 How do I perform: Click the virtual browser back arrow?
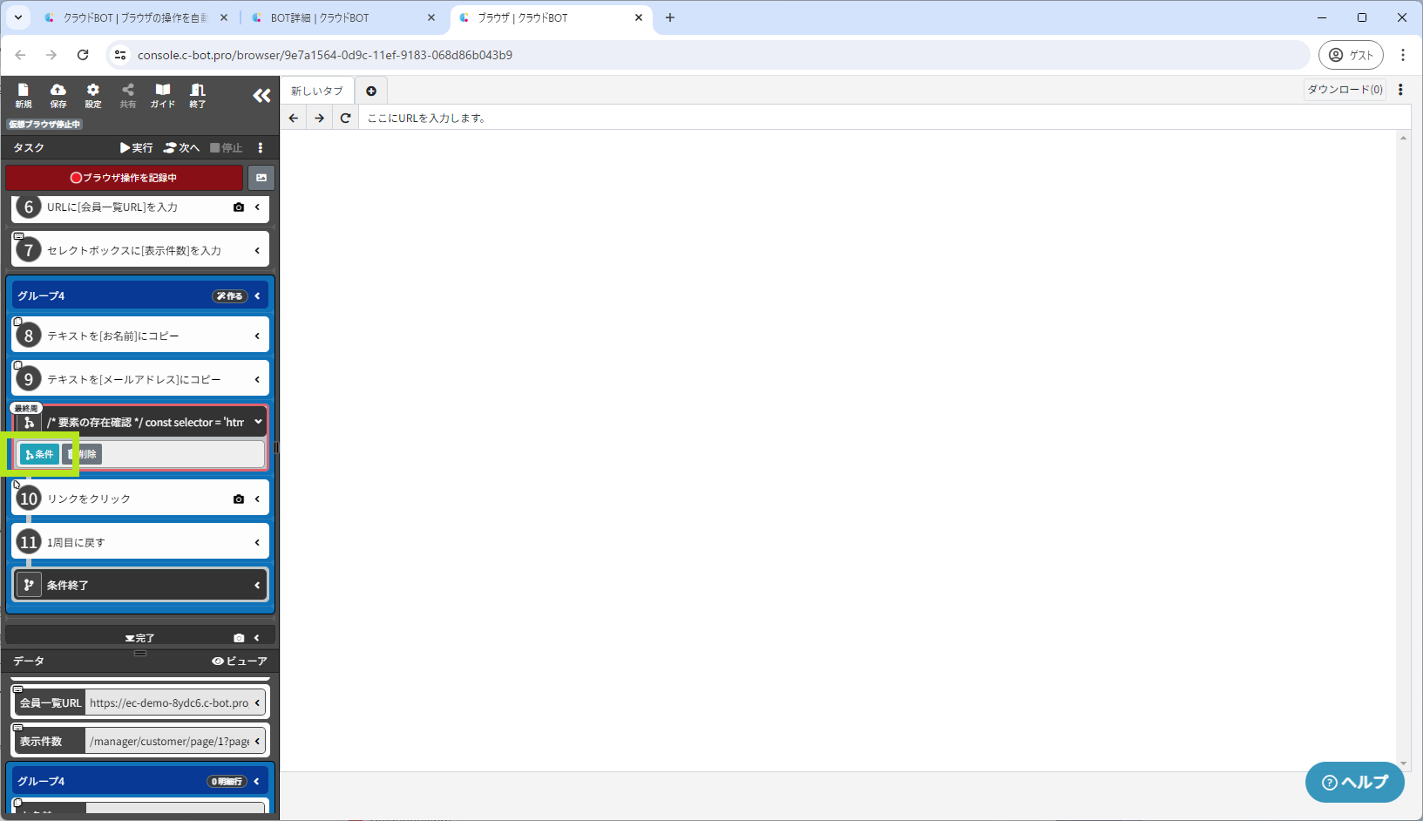tap(294, 118)
